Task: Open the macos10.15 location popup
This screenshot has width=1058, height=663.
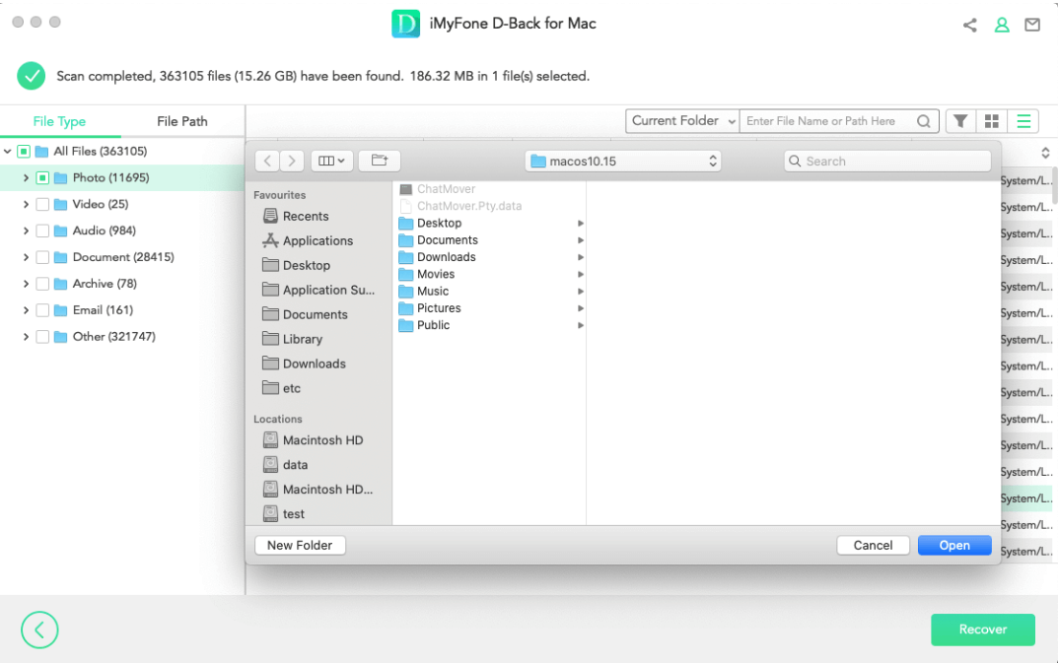Action: [623, 161]
